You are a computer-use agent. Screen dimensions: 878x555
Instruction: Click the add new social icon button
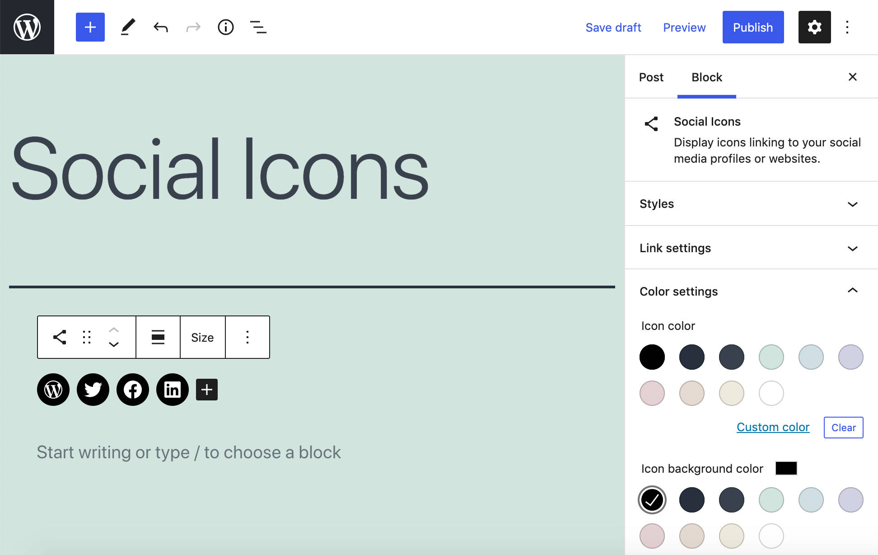coord(208,390)
